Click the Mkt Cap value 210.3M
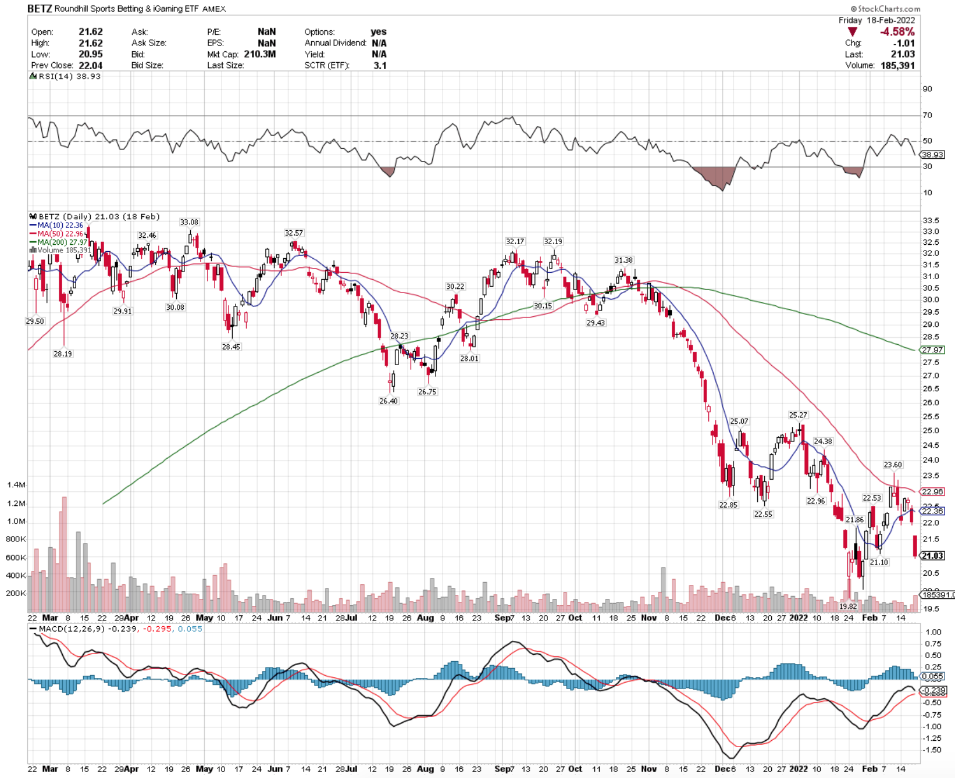 (x=260, y=54)
